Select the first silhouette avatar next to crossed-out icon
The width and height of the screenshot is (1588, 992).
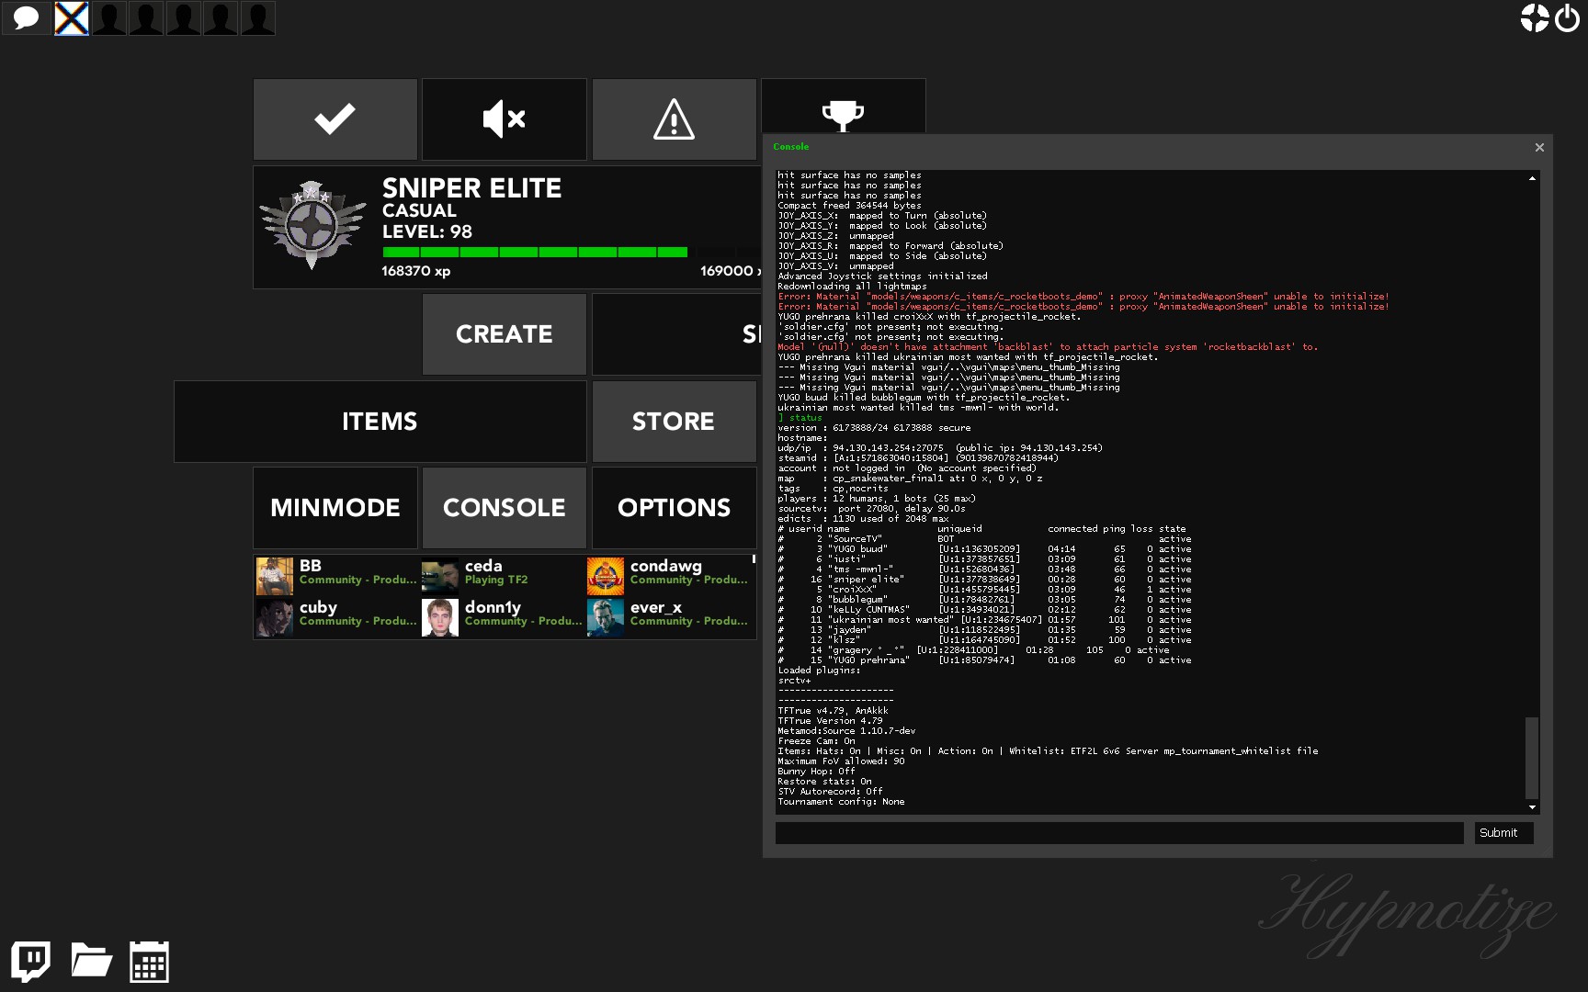(109, 17)
